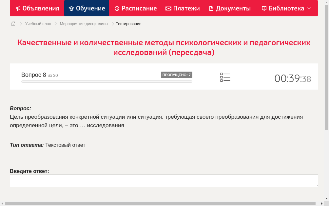Viewport: 329px width, 206px height.
Task: Open the Платежи menu item
Action: coord(183,8)
